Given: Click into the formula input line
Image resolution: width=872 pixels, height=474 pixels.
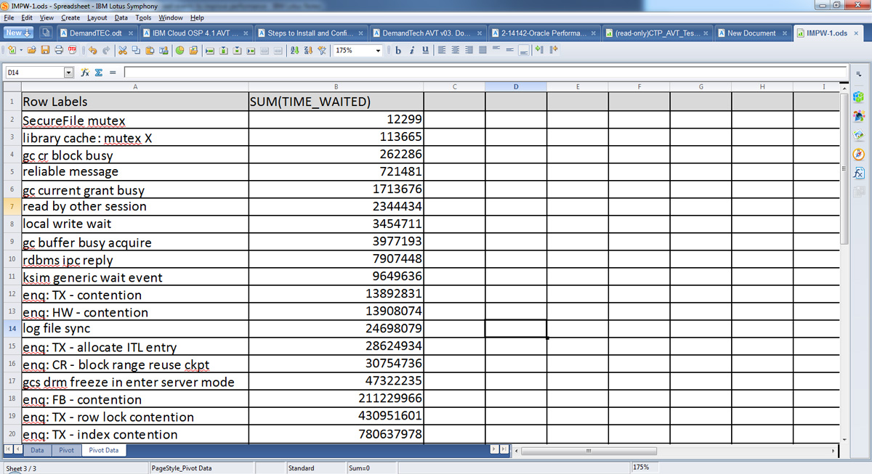Looking at the screenshot, I should 485,73.
